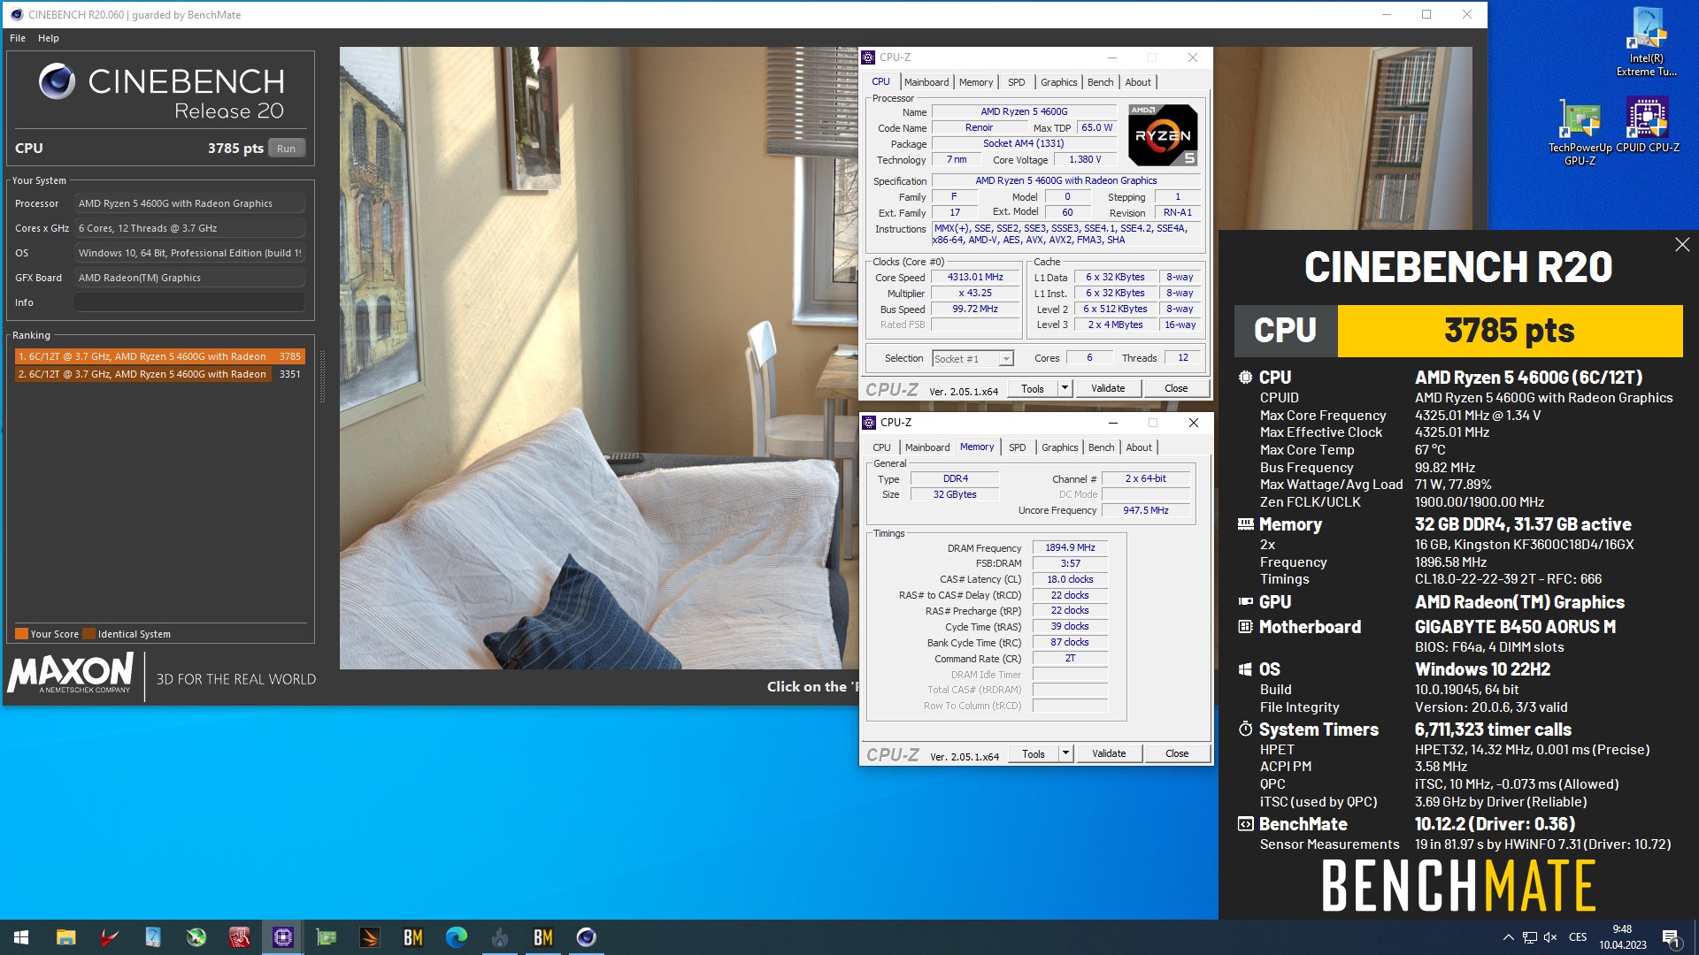Expand Tools dropdown arrow in upper CPU-Z
Viewport: 1699px width, 955px height.
[1065, 388]
